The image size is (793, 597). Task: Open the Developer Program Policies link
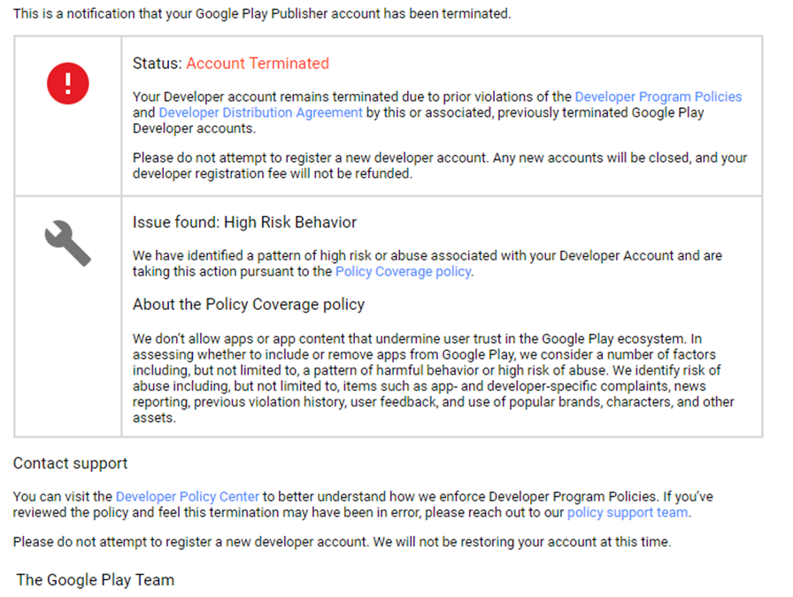tap(658, 97)
